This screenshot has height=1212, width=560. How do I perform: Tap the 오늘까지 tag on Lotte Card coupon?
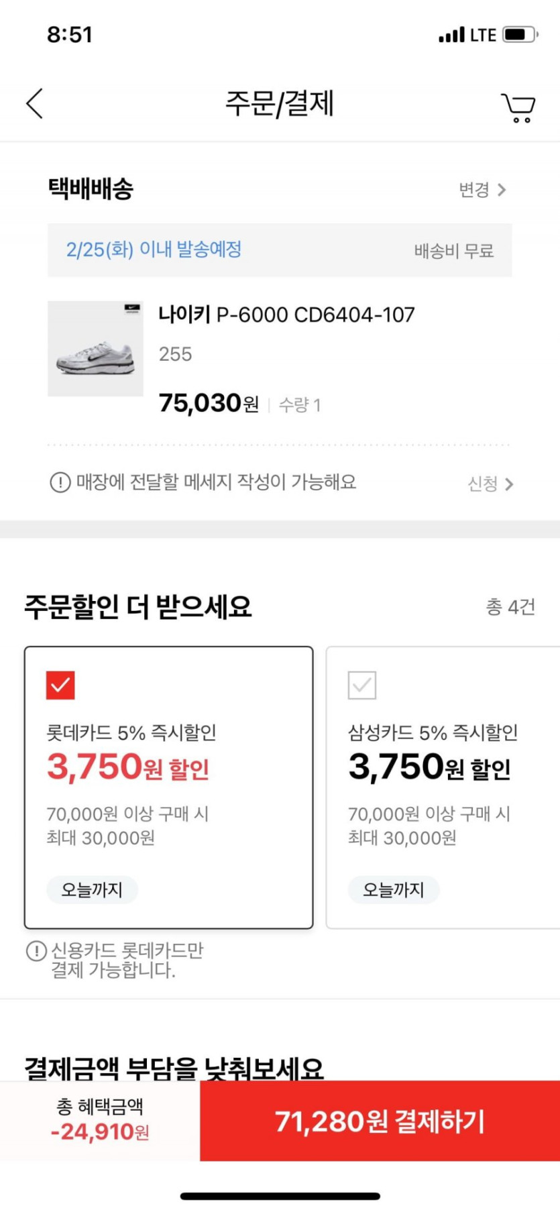coord(92,890)
